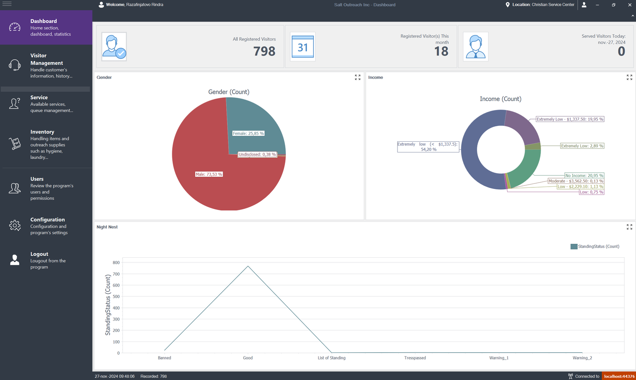Collapse the sidebar with the hamburger icon
636x380 pixels.
[7, 4]
